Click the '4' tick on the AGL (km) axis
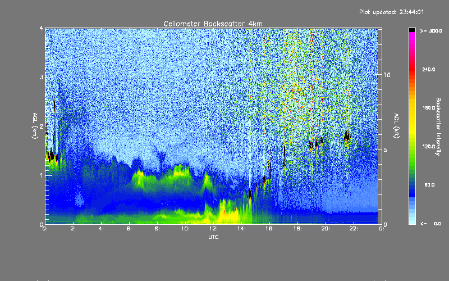The height and width of the screenshot is (281, 449). [42, 29]
